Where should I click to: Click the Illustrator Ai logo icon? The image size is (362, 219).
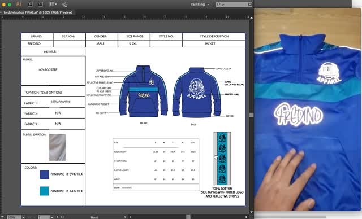click(19, 4)
